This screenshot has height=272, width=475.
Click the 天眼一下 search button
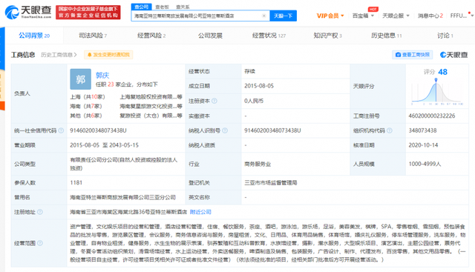[284, 16]
